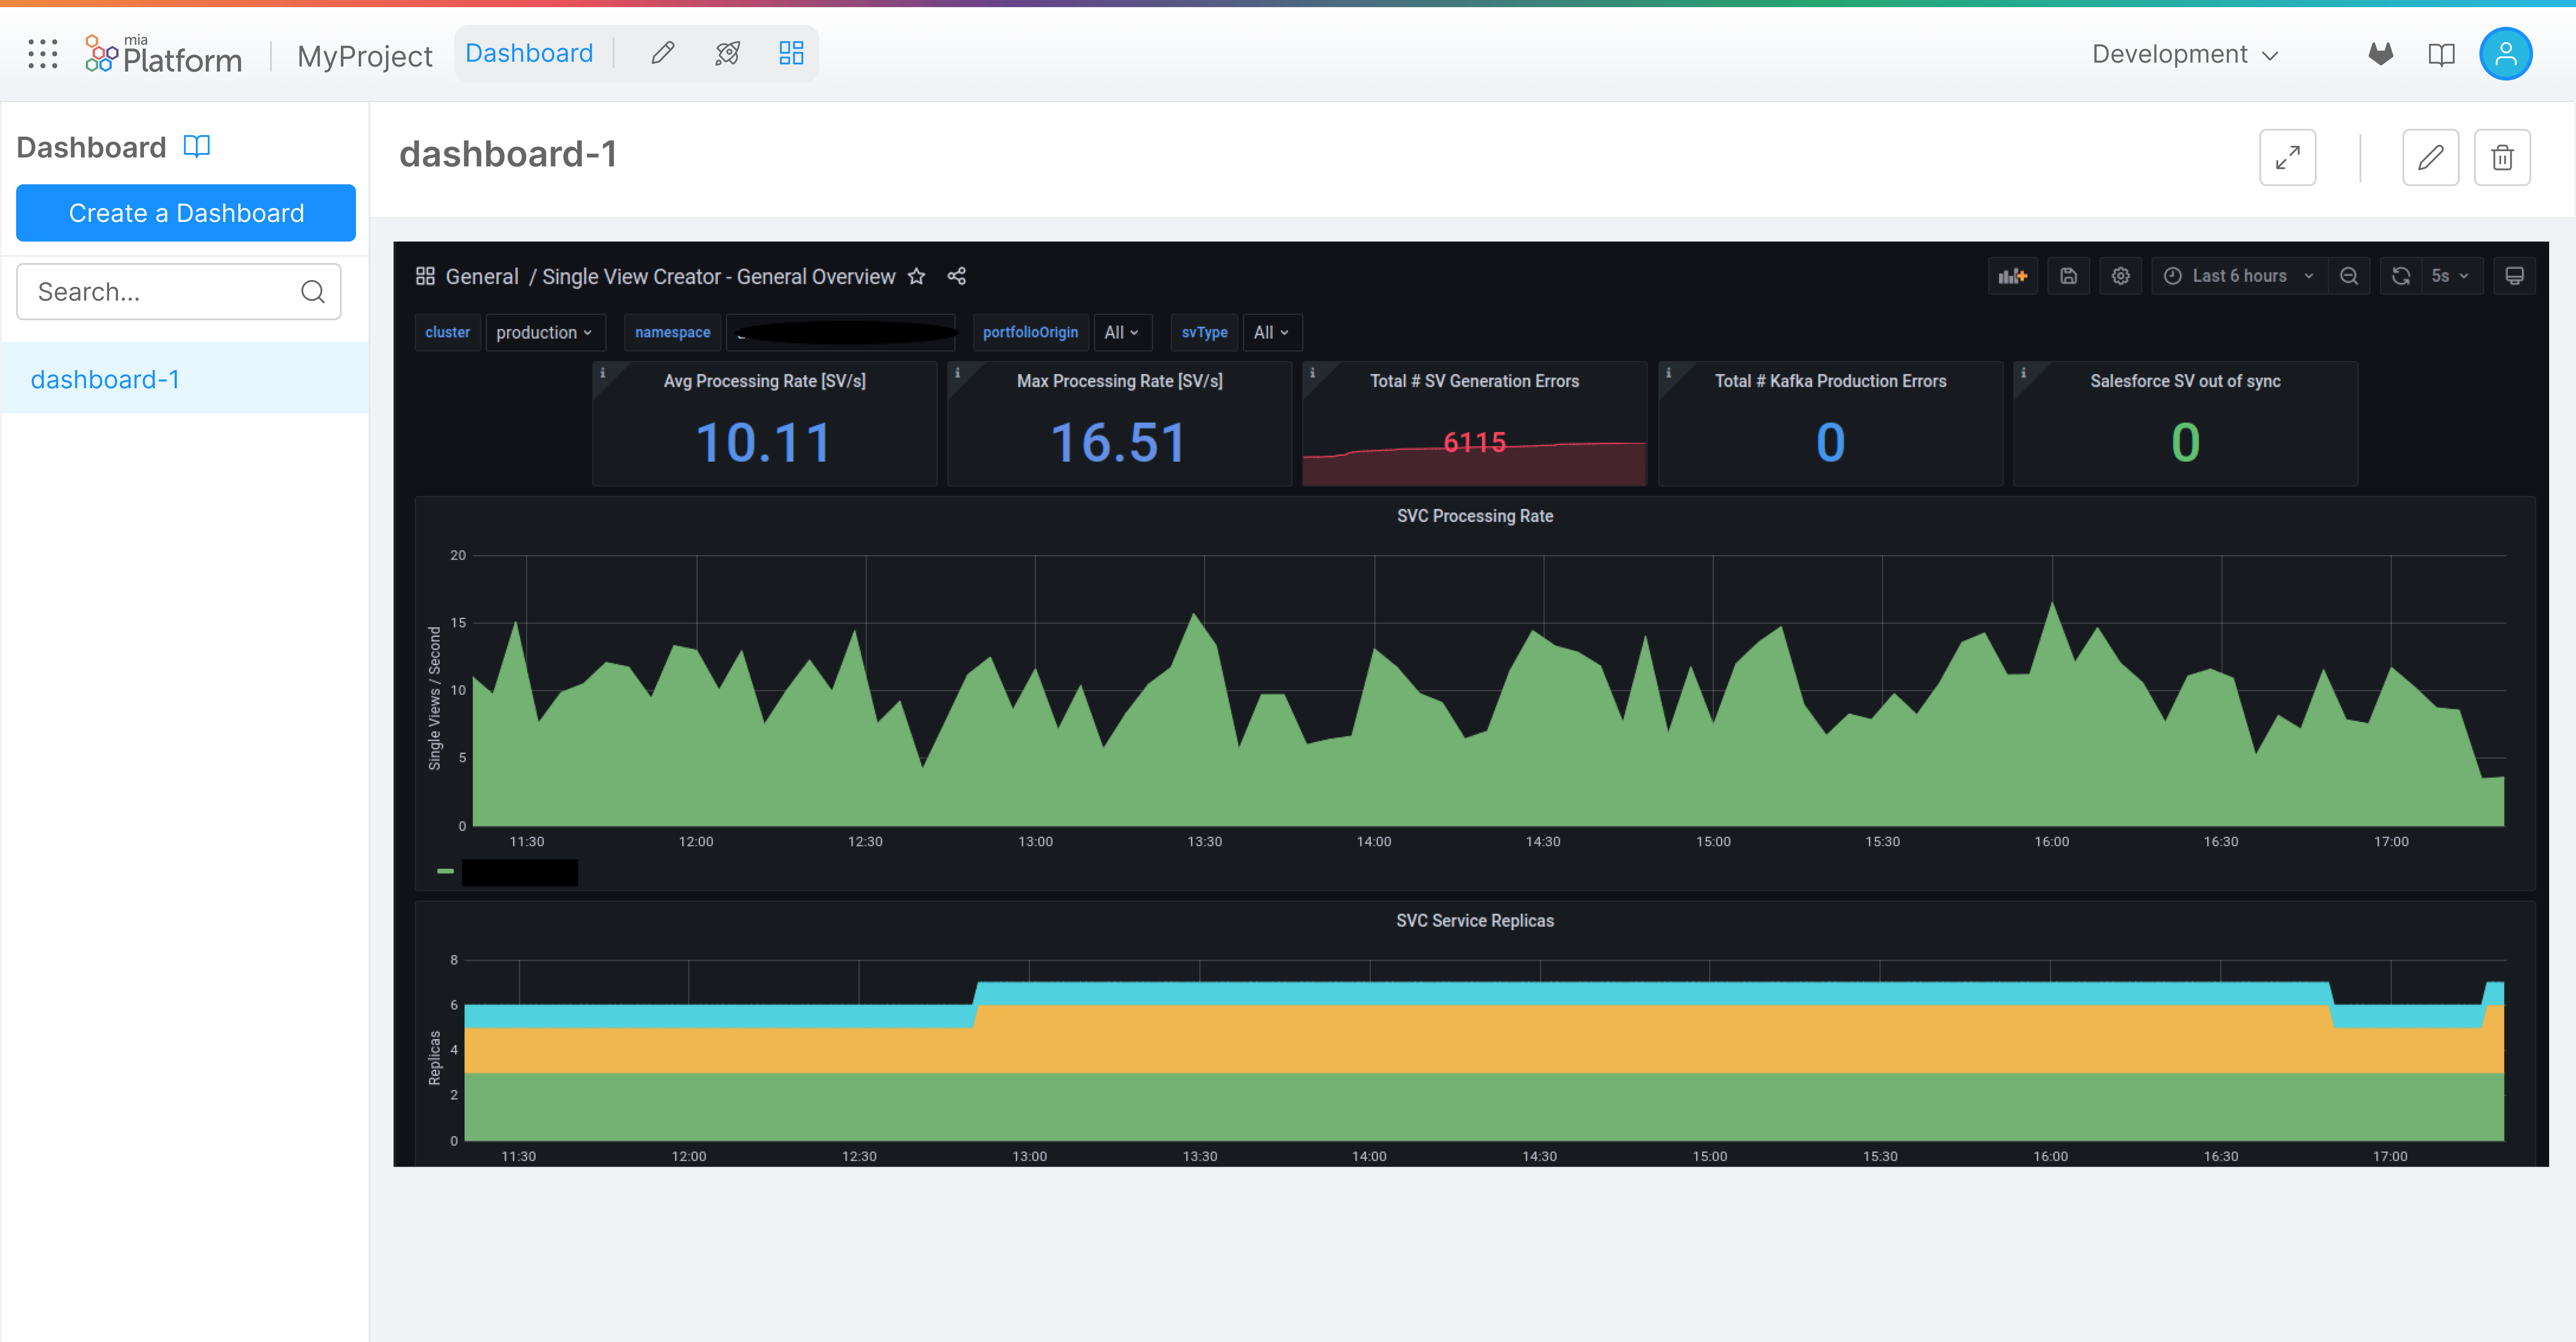Open the pencil design icon next to Dashboard
This screenshot has height=1342, width=2576.
pos(662,52)
